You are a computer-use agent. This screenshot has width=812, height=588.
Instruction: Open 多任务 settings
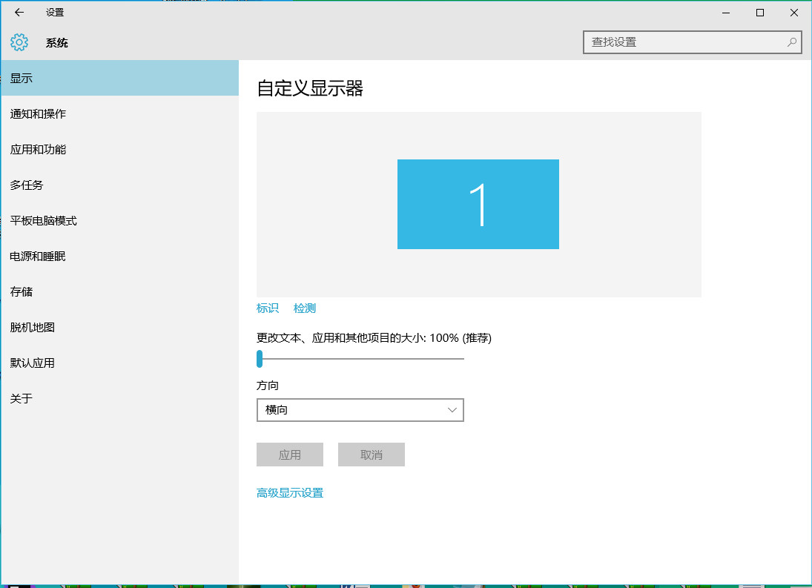point(119,185)
